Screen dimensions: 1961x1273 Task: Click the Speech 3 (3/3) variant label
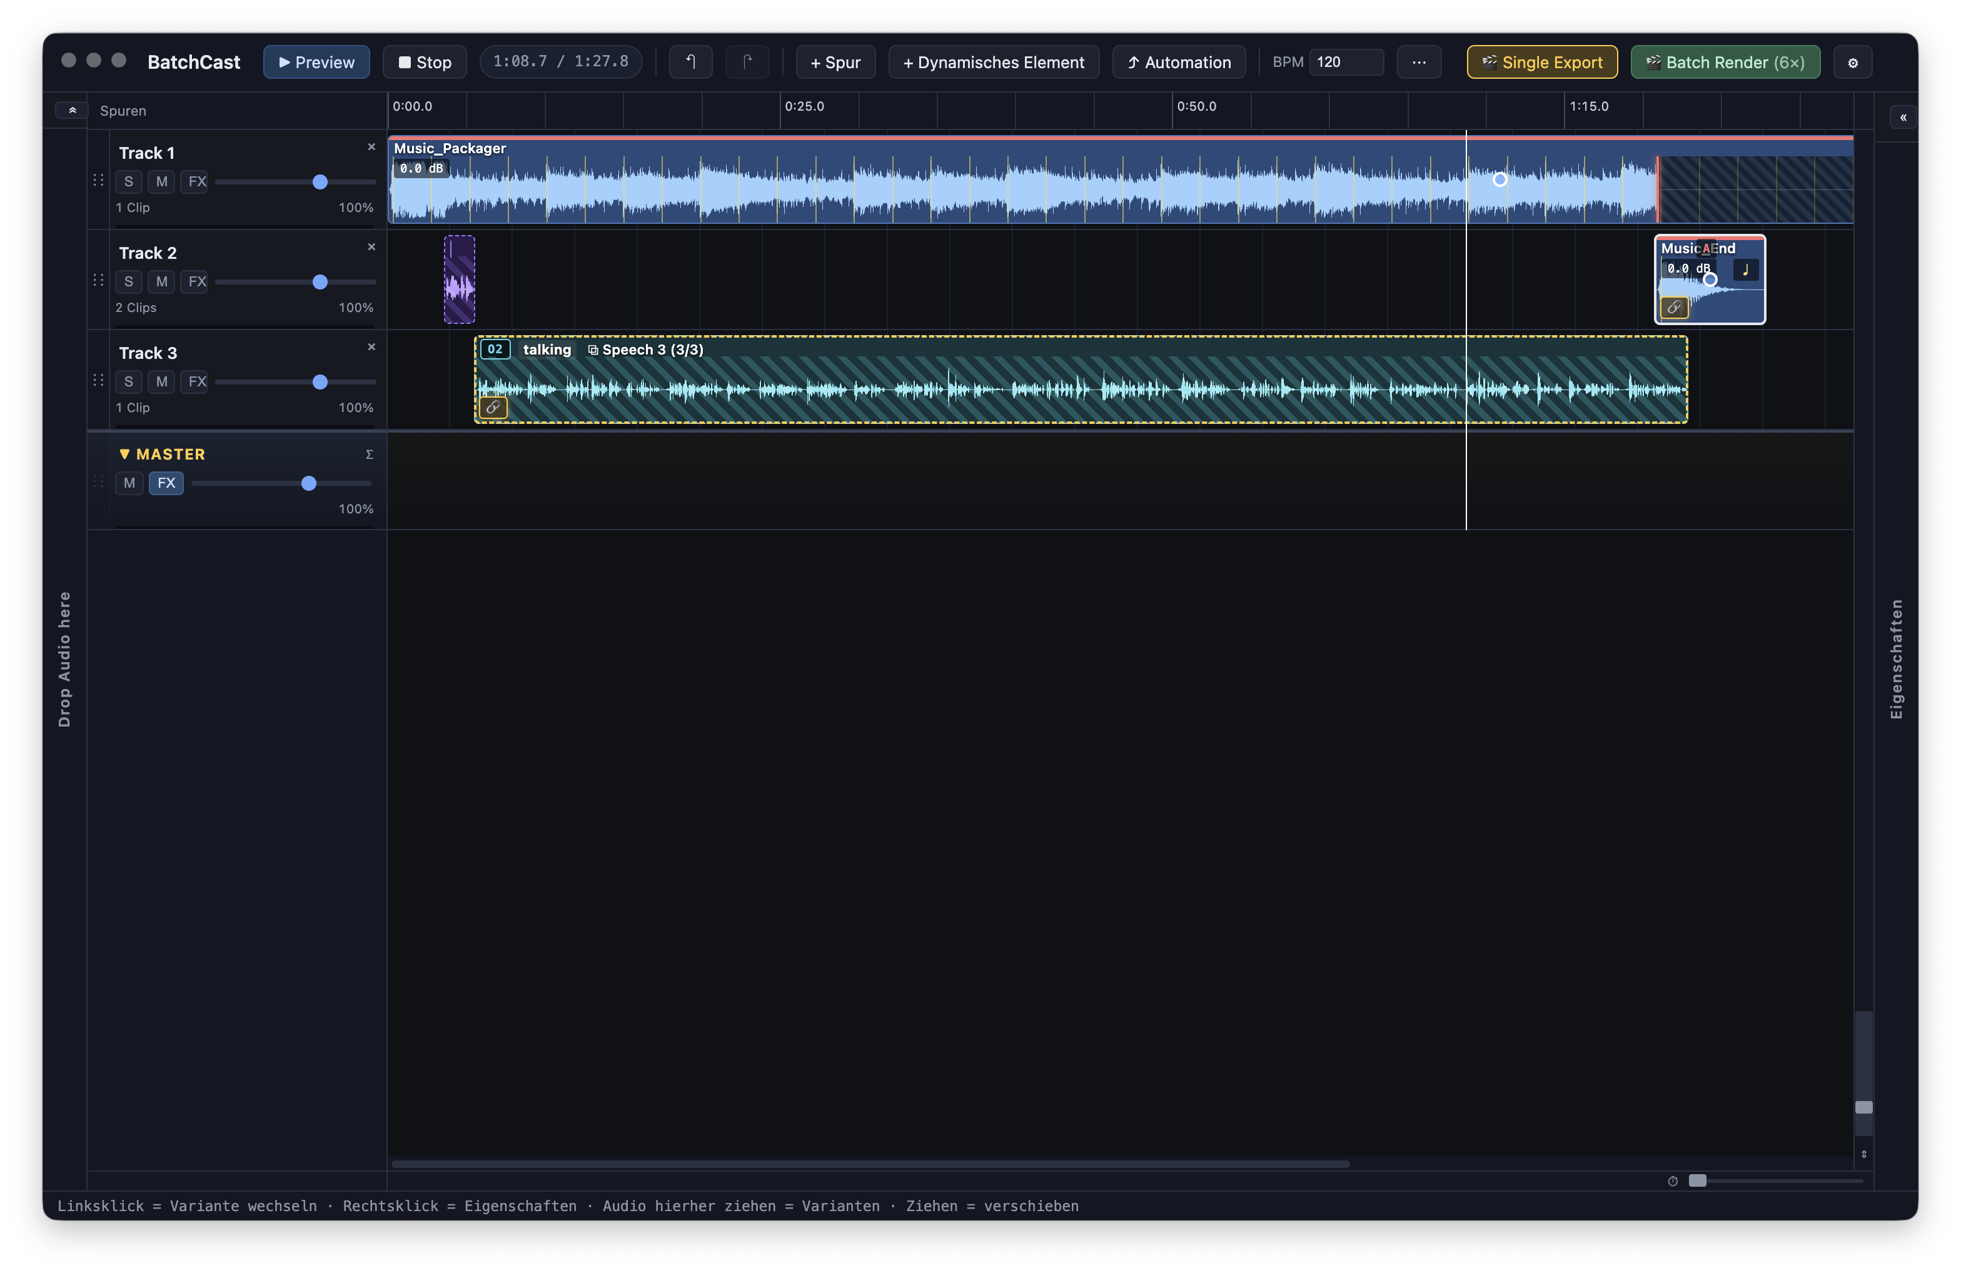[646, 350]
